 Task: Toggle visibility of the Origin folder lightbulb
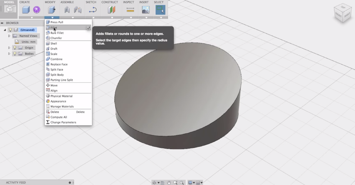pyautogui.click(x=15, y=48)
